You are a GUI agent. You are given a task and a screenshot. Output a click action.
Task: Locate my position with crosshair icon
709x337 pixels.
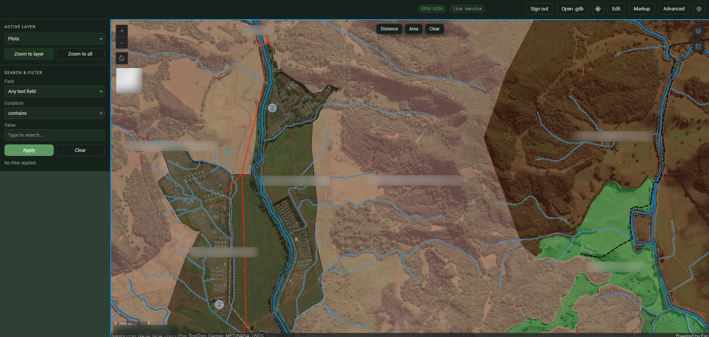[x=598, y=9]
